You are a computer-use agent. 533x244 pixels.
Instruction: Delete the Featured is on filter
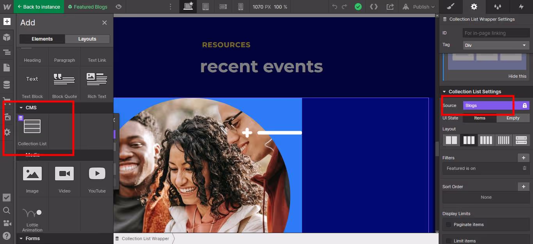tap(524, 168)
